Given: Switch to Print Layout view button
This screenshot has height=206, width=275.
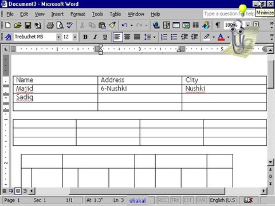Looking at the screenshot, I should click(x=18, y=191).
